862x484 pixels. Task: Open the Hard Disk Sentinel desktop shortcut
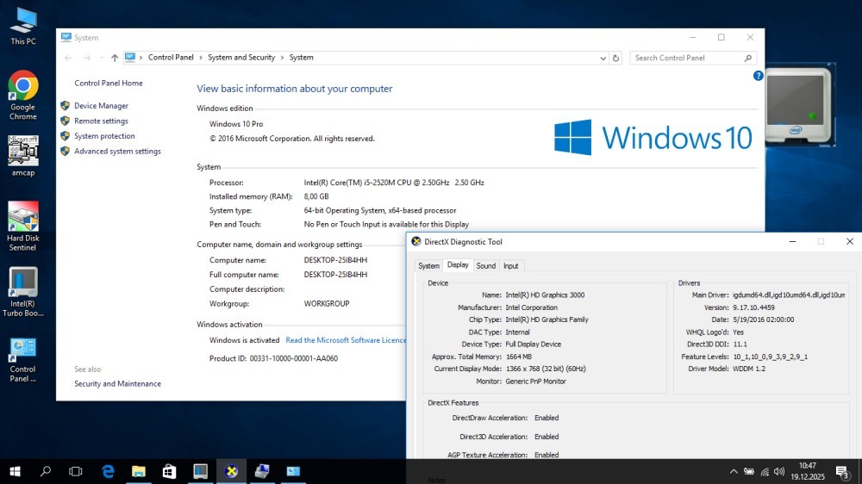[23, 217]
